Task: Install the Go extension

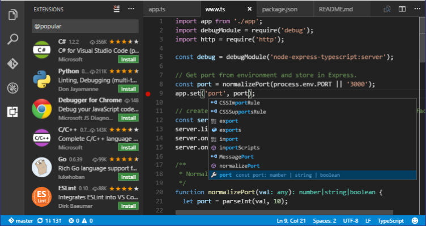Action: [x=128, y=177]
